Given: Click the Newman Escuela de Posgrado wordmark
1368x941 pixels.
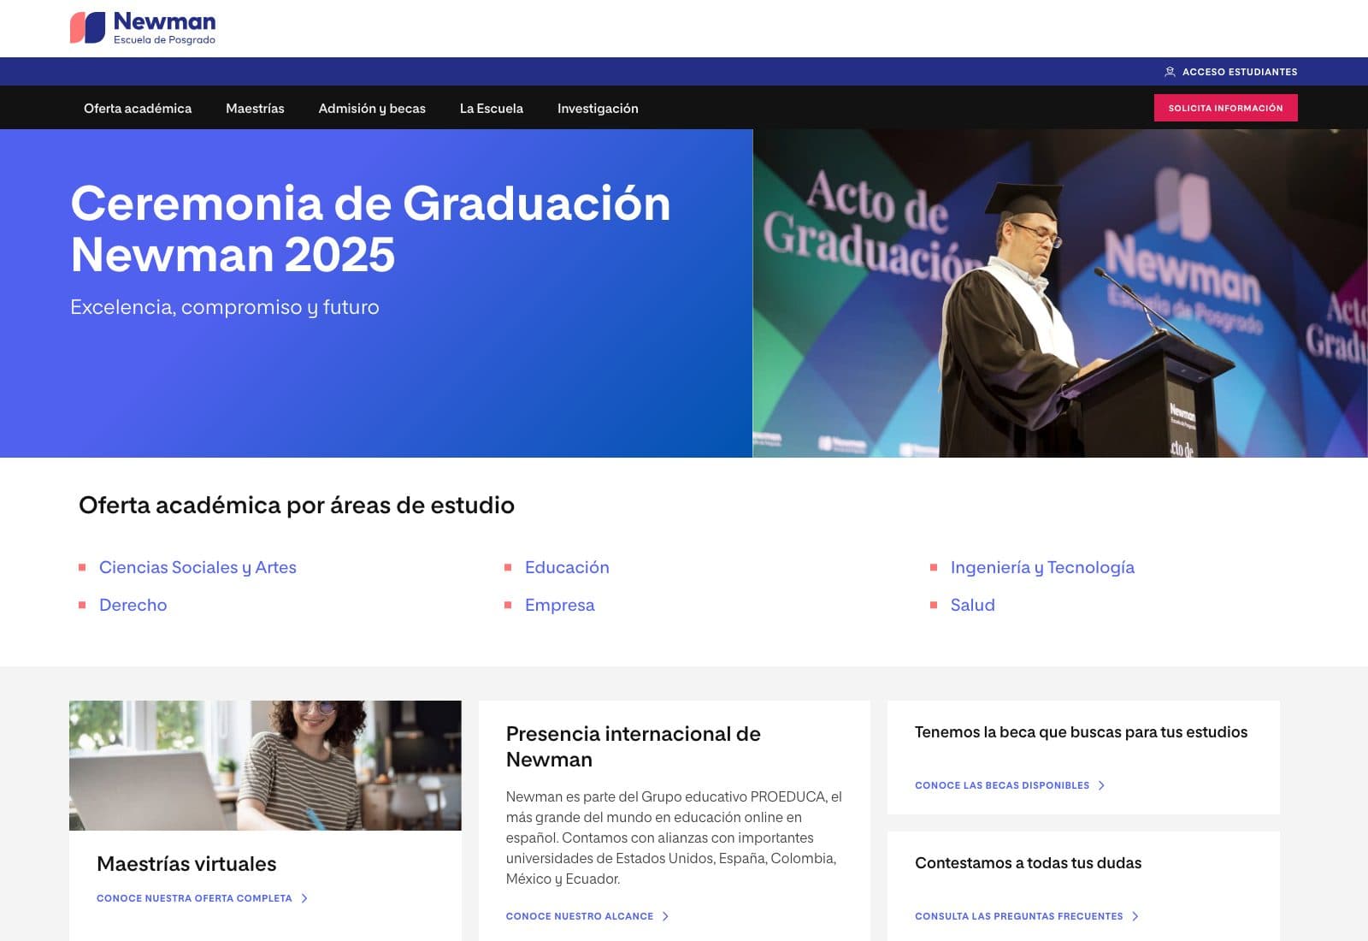Looking at the screenshot, I should [164, 28].
